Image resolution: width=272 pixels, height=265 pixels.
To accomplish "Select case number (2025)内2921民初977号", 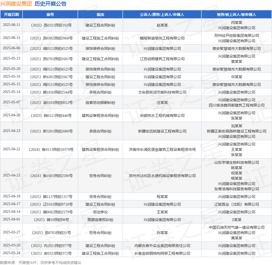I will (50, 246).
